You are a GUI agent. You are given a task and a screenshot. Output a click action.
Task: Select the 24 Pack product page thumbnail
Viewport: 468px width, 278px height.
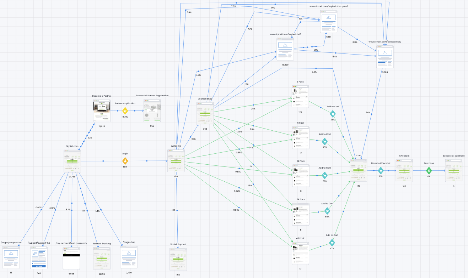coord(301,214)
